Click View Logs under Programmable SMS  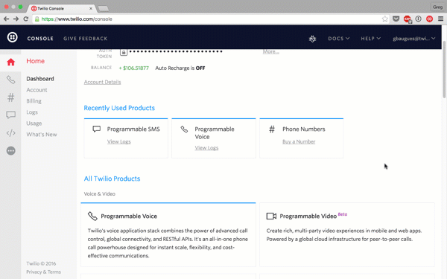pyautogui.click(x=119, y=141)
